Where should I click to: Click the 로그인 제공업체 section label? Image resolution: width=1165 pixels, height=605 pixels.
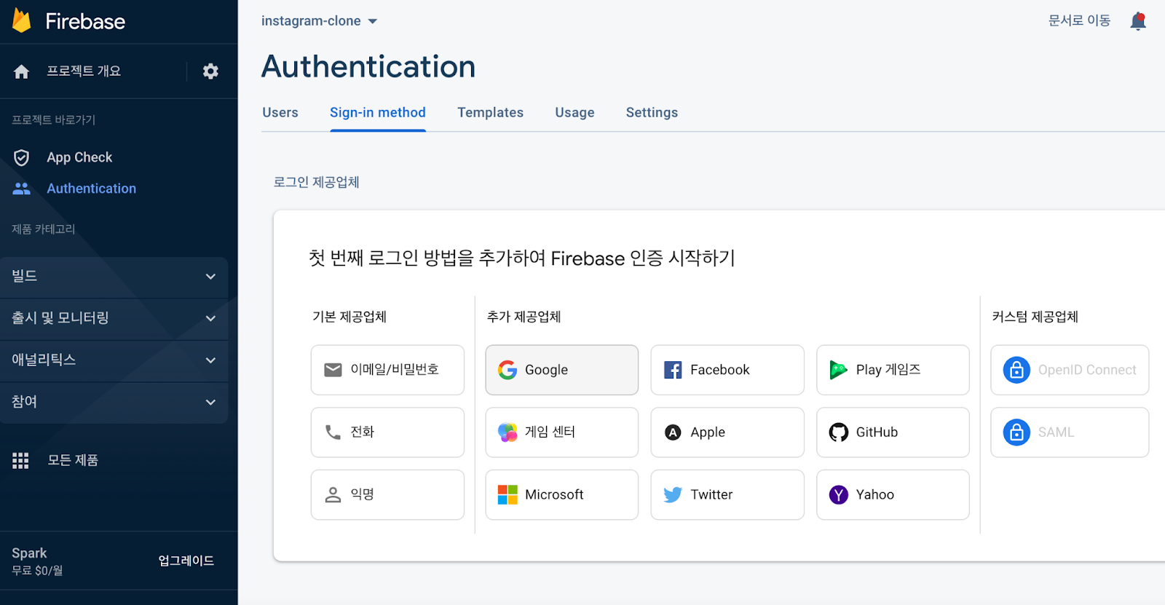[x=317, y=182]
